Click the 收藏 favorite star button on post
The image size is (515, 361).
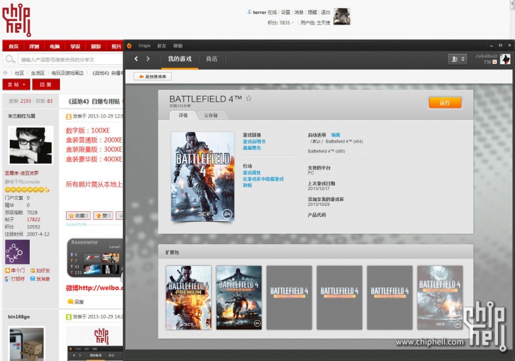click(79, 216)
